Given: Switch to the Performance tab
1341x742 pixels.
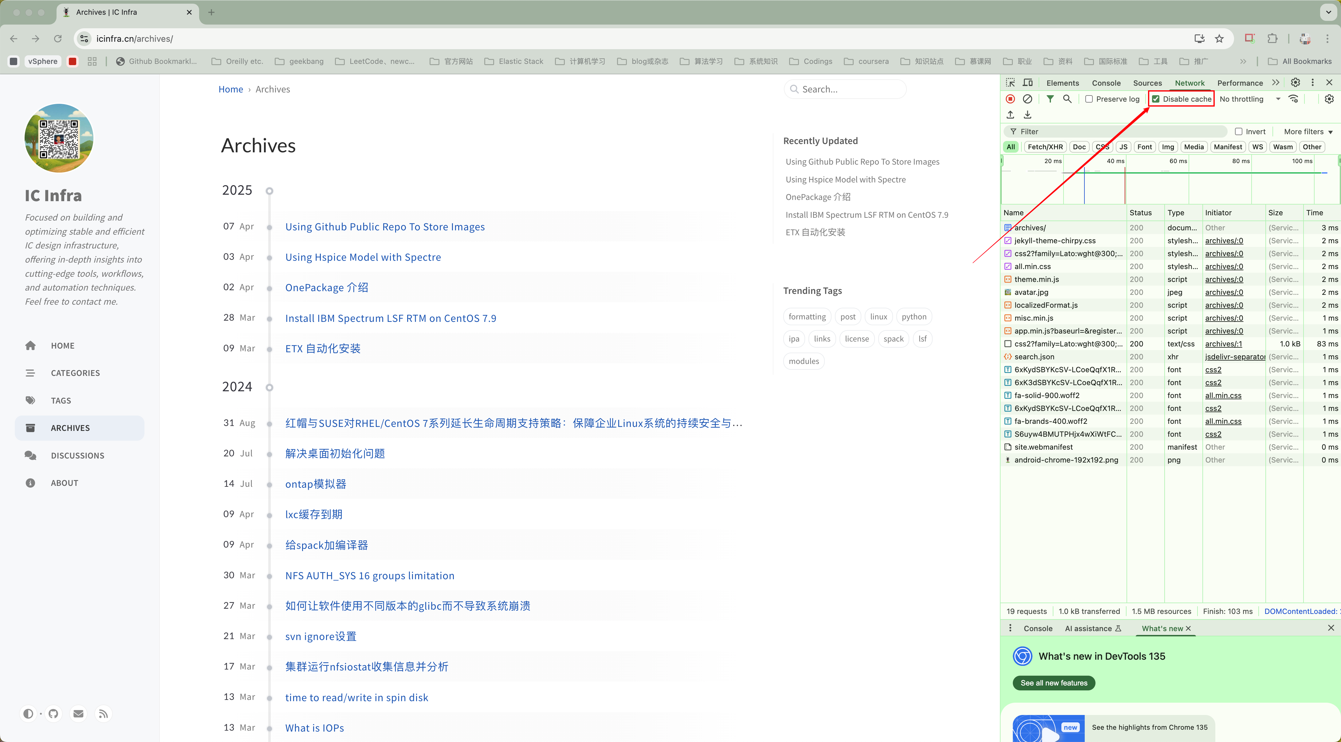Looking at the screenshot, I should point(1240,83).
